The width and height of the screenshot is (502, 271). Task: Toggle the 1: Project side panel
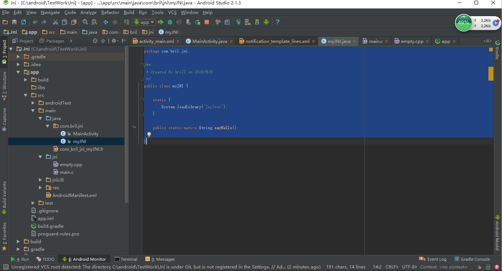[4, 51]
